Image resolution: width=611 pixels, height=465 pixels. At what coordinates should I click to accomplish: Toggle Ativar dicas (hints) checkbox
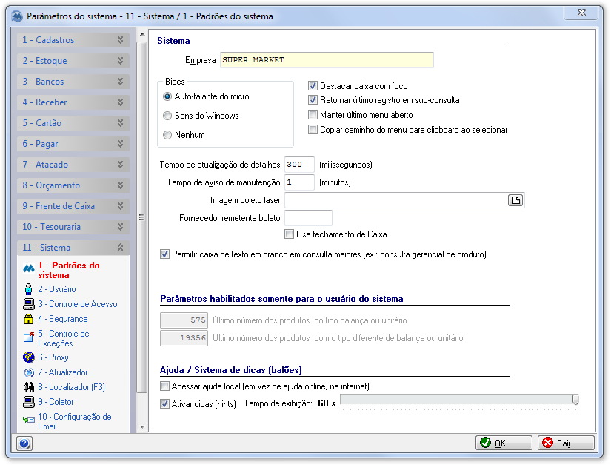point(165,403)
